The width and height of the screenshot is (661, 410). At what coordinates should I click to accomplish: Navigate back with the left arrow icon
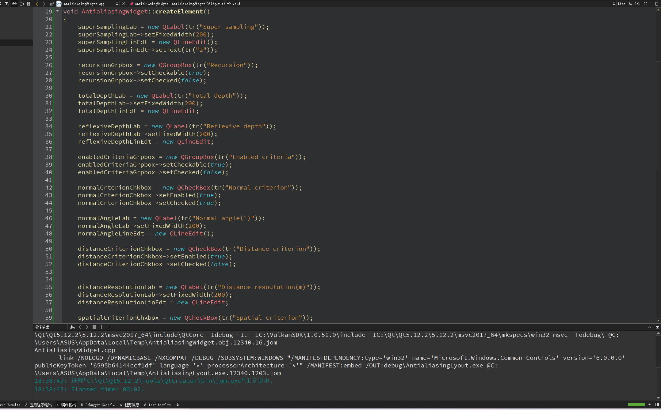click(x=37, y=4)
